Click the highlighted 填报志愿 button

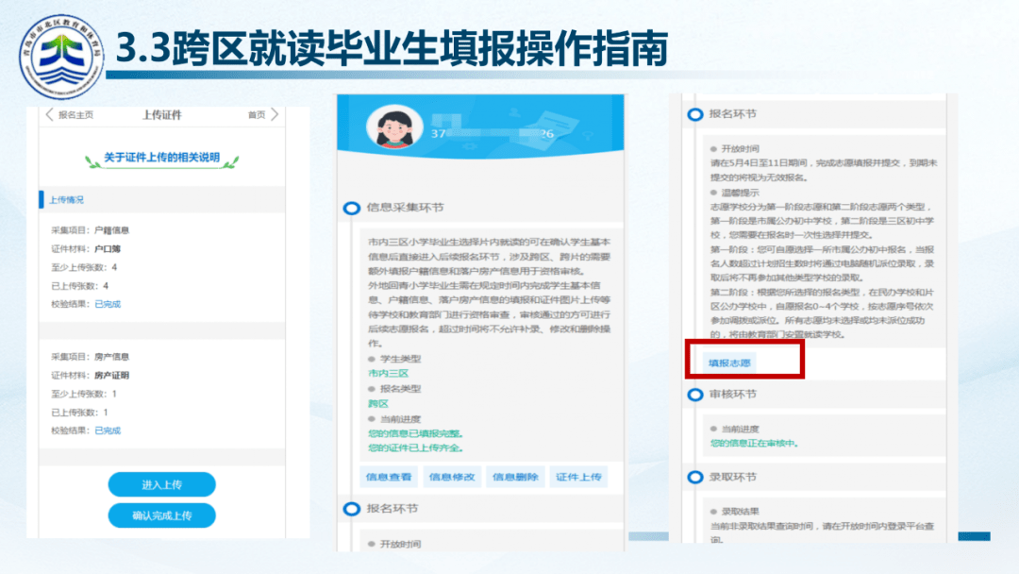pos(731,362)
